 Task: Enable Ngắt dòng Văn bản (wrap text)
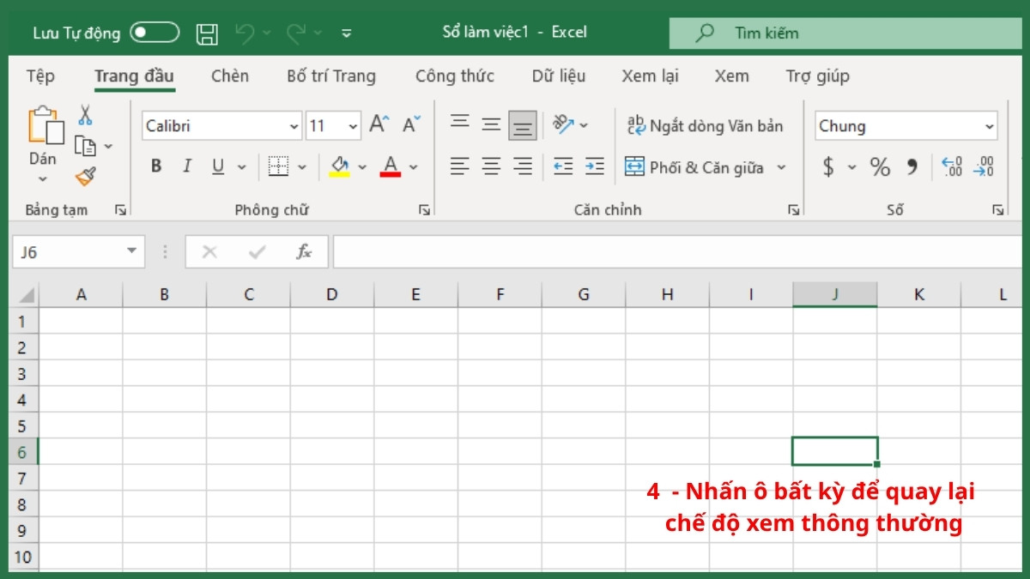click(x=706, y=125)
